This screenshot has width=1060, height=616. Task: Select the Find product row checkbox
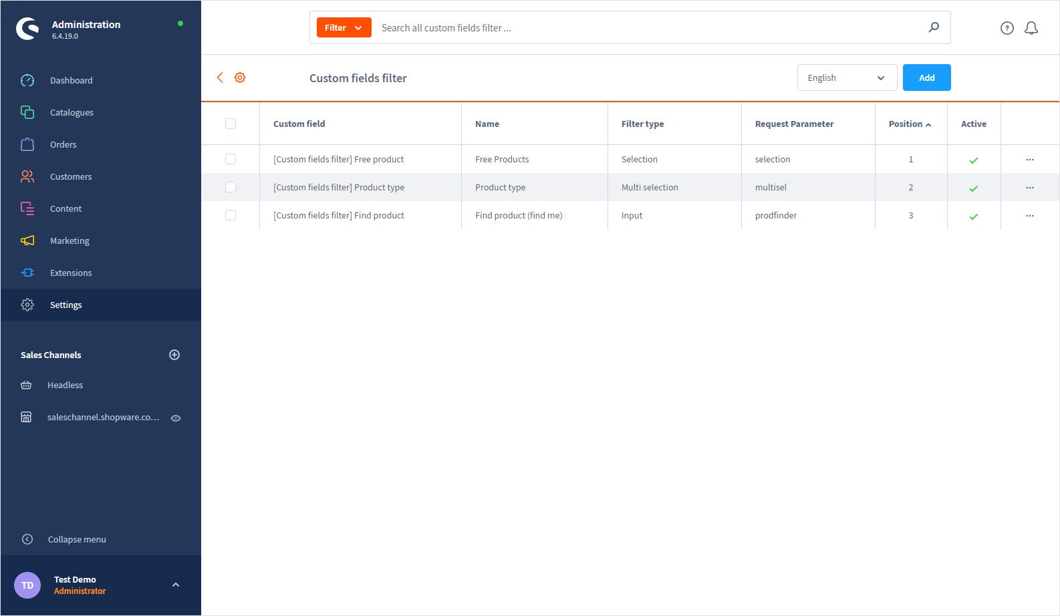pos(231,215)
